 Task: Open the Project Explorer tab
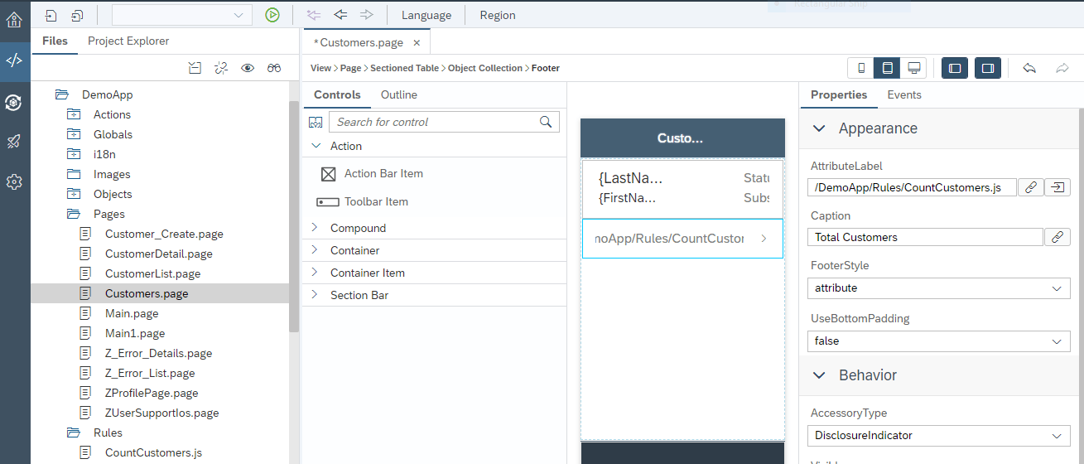coord(128,41)
